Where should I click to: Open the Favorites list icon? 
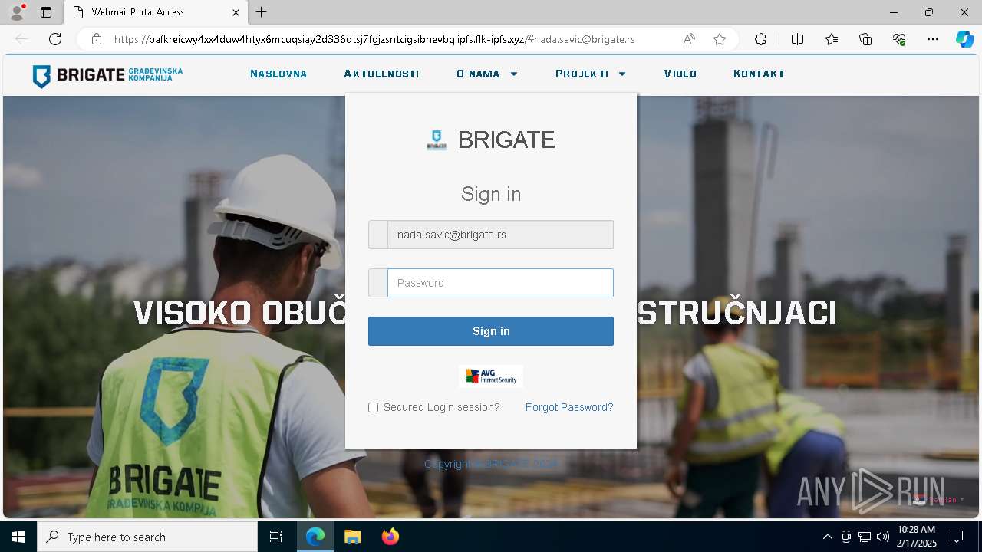tap(832, 39)
